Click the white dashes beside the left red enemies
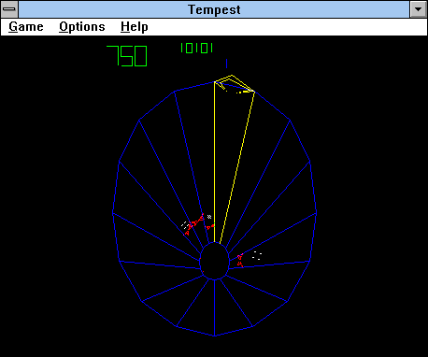 [185, 225]
